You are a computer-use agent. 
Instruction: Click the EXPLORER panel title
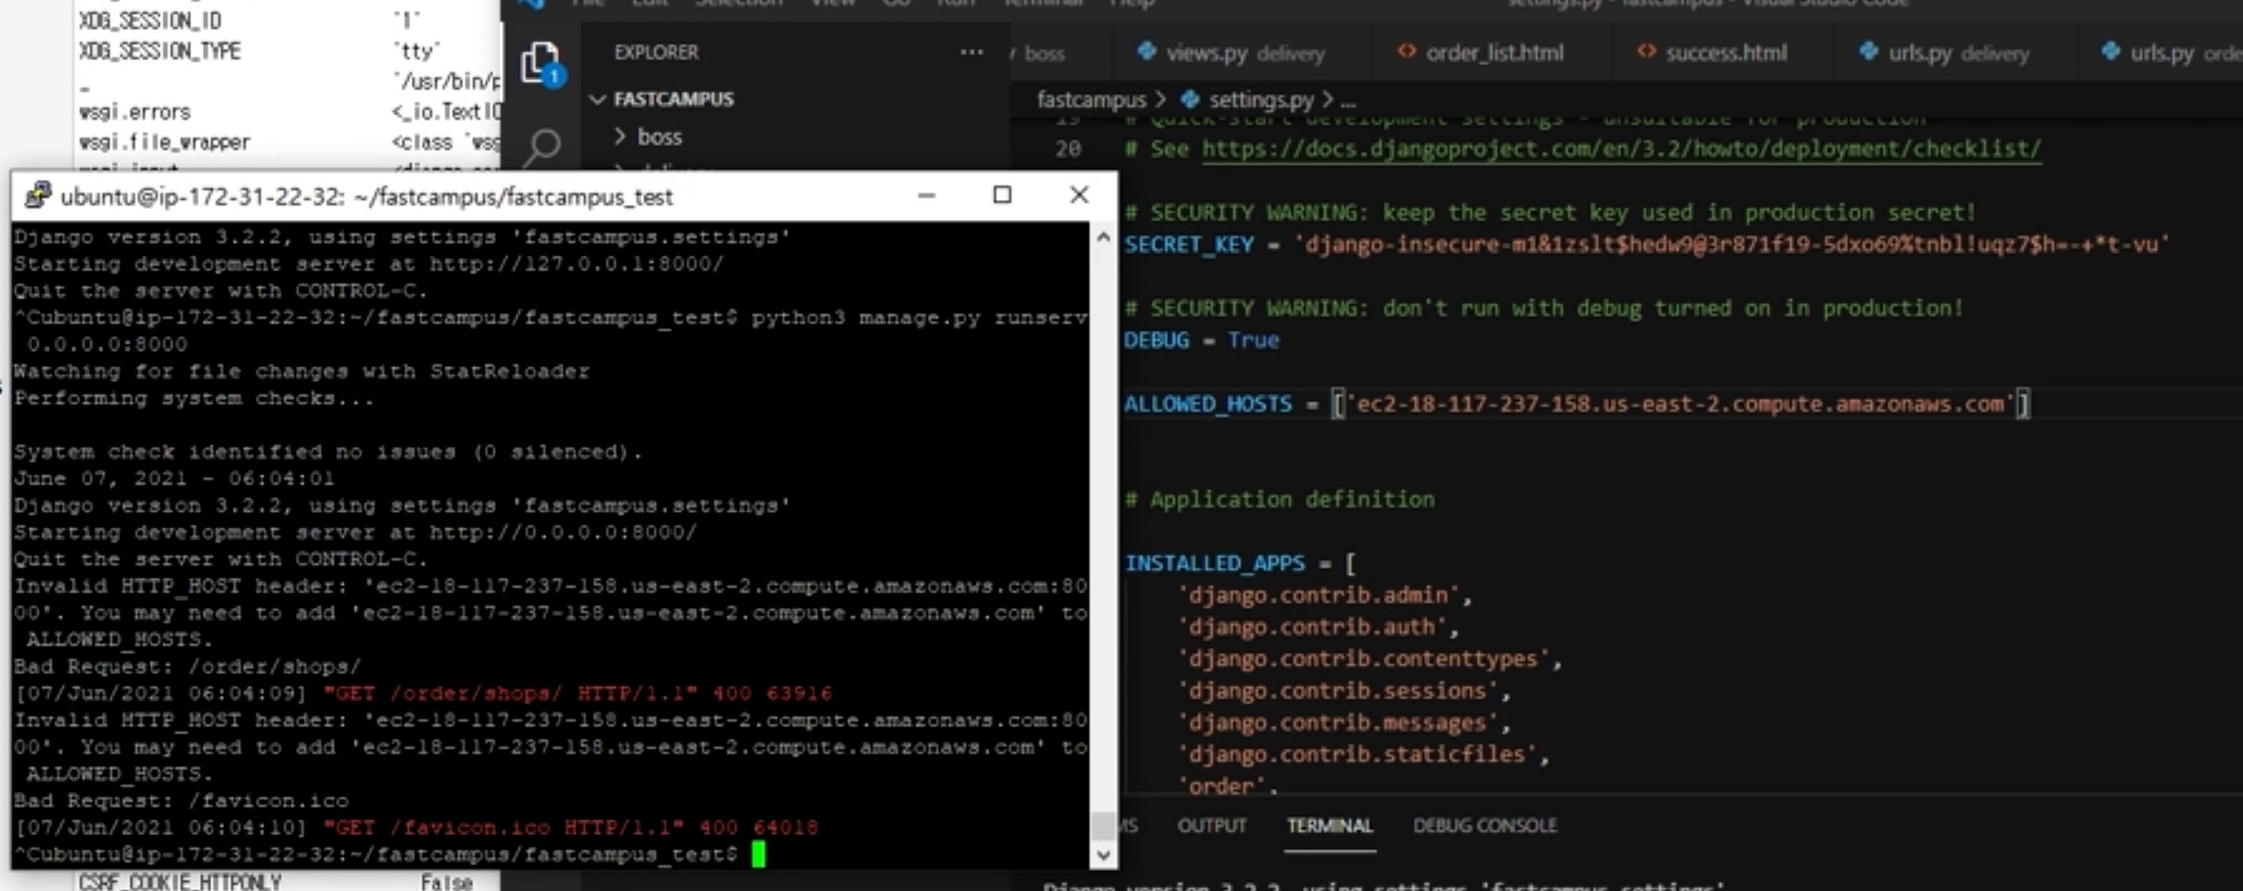click(x=656, y=52)
